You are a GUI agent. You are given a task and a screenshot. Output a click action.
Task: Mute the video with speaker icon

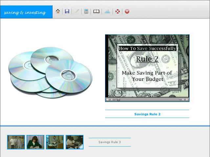108,100
